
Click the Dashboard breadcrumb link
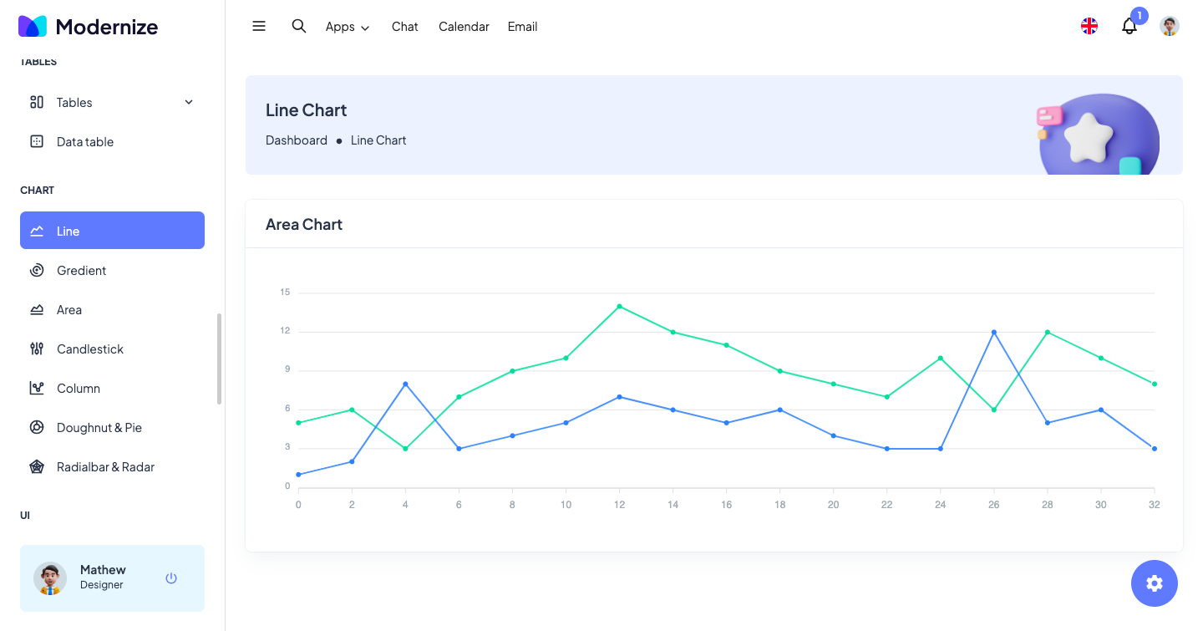[297, 140]
